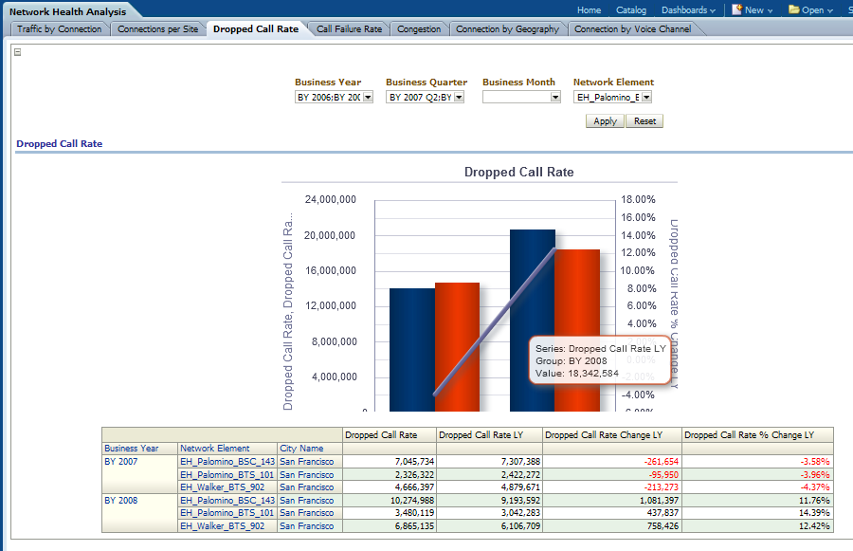Image resolution: width=853 pixels, height=551 pixels.
Task: Click the chart tooltip showing 18,342,584
Action: tap(599, 360)
